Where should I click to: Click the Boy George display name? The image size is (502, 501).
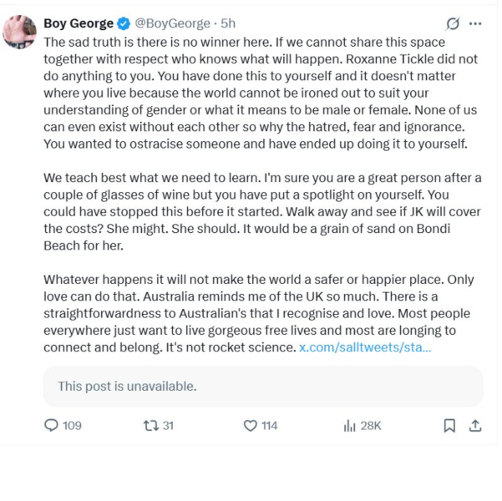(x=78, y=23)
